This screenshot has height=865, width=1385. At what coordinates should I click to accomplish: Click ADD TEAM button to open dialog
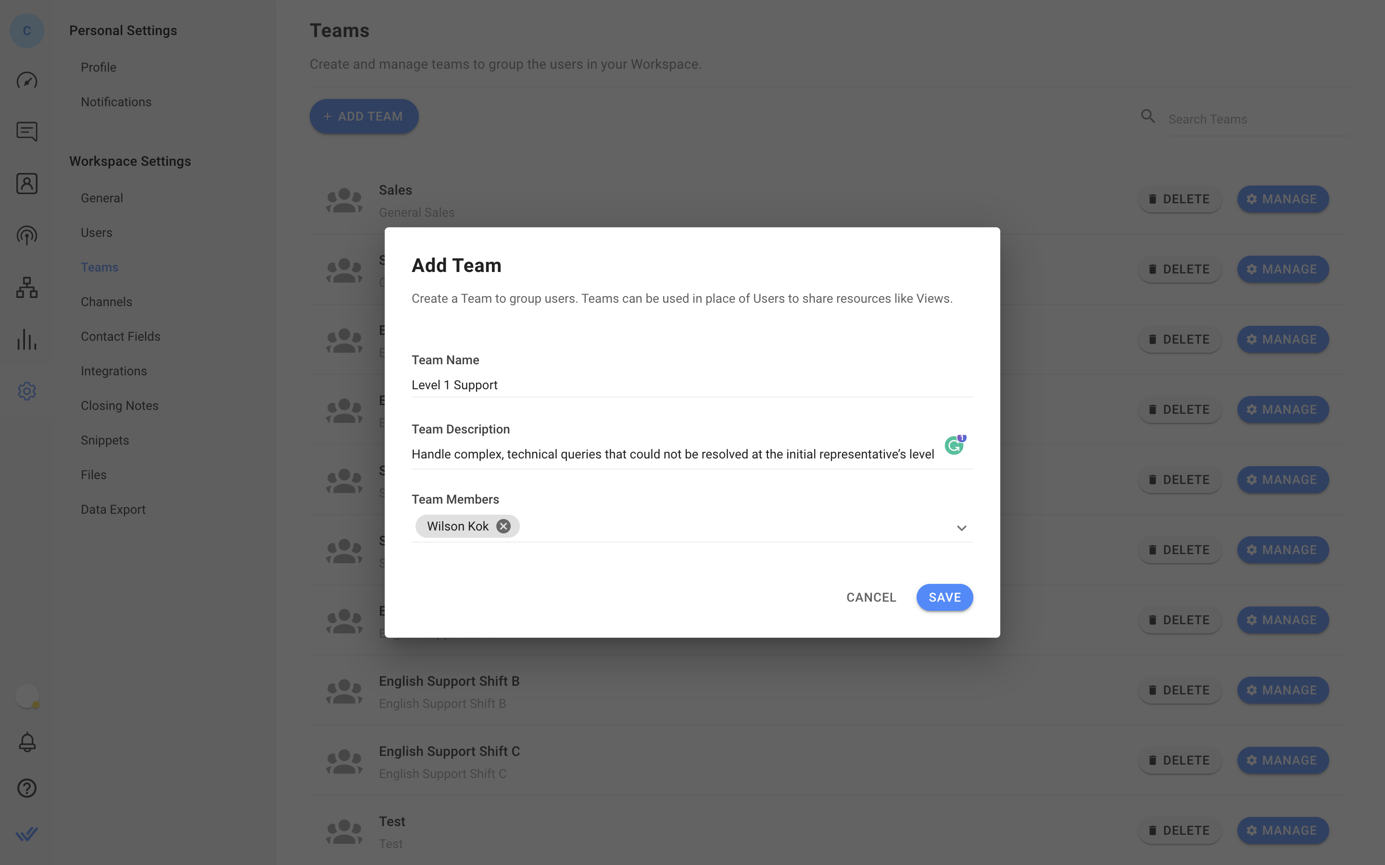tap(364, 116)
